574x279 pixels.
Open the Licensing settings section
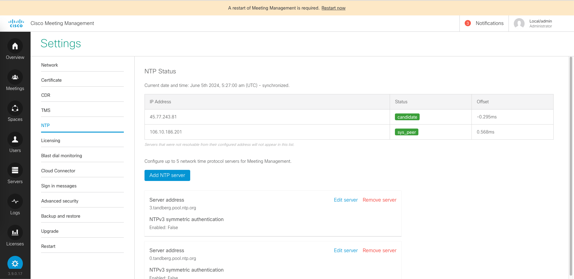coord(51,141)
